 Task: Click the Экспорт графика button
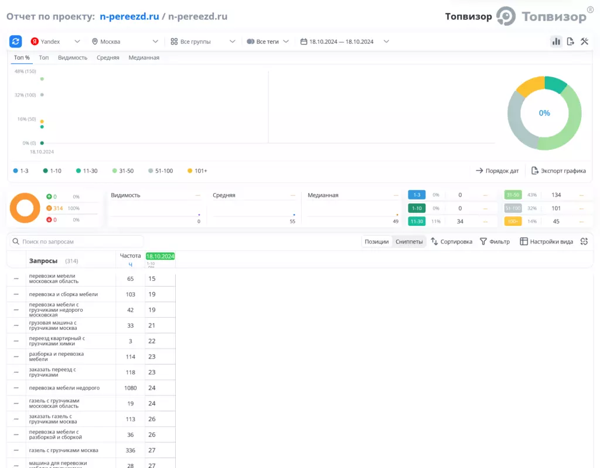(x=558, y=171)
